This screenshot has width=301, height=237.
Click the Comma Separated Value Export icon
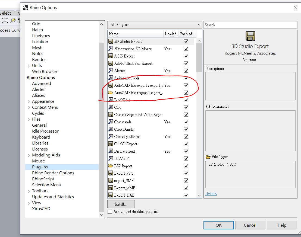[111, 115]
